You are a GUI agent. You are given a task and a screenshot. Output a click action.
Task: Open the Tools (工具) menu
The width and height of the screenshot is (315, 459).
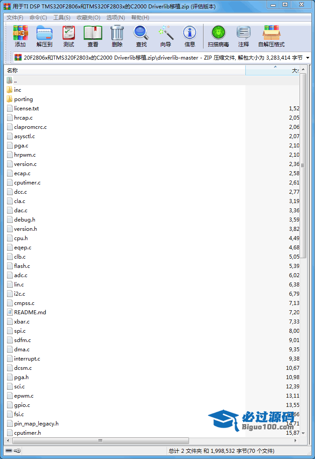point(62,18)
